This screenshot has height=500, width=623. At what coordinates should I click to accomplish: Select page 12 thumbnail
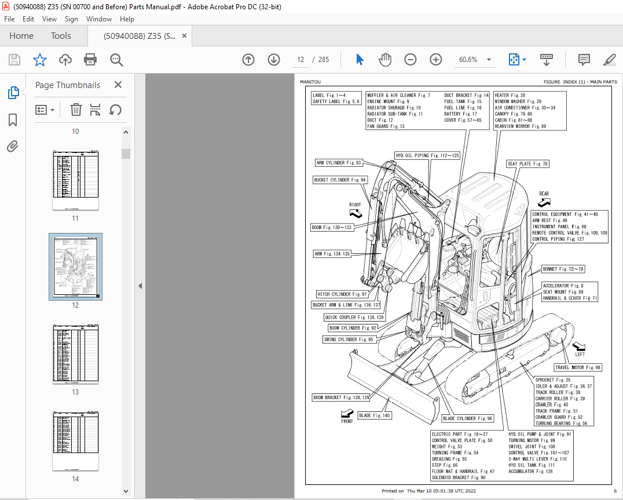[x=75, y=267]
